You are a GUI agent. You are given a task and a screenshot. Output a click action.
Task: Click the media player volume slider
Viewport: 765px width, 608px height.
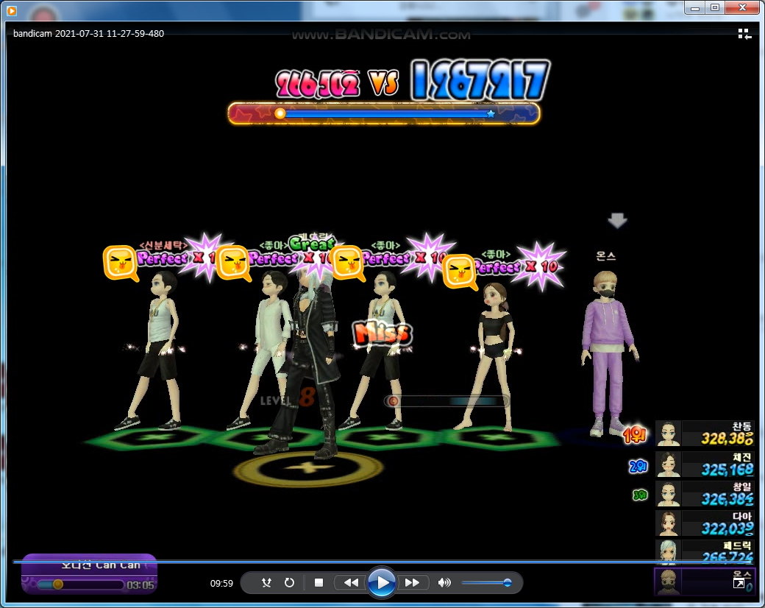486,583
